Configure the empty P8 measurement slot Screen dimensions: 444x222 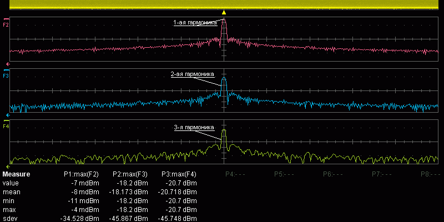point(431,174)
